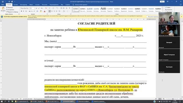The width and height of the screenshot is (183, 103).
Task: Create a numbered list
Action: point(53,8)
